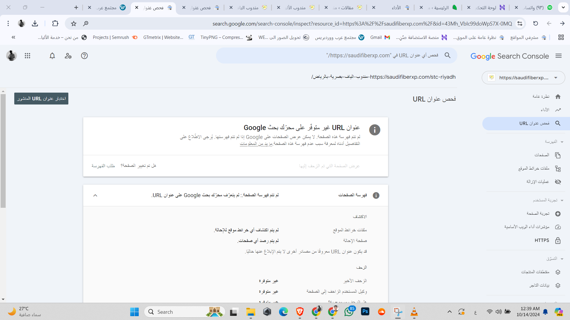Open File Explorer from the taskbar
Image resolution: width=570 pixels, height=320 pixels.
(251, 312)
